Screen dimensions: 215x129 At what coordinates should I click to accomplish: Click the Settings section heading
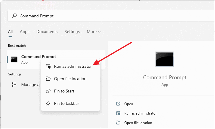[x=15, y=74]
